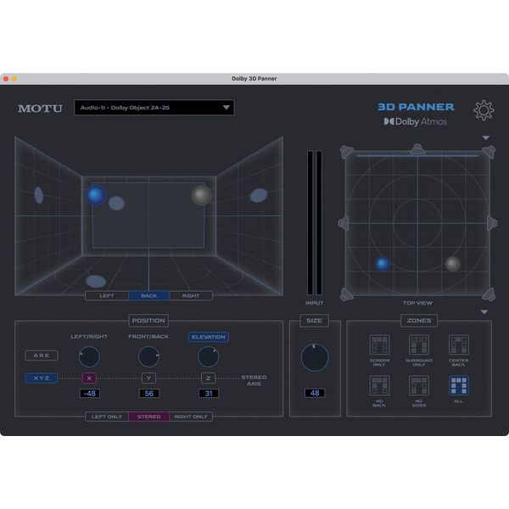Click the top center speaker icon in Top View
The image size is (509, 509).
point(417,148)
